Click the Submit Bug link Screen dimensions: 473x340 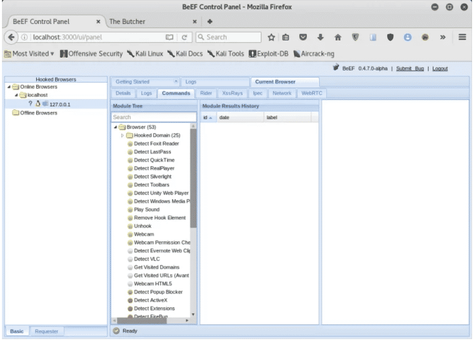[x=410, y=69]
